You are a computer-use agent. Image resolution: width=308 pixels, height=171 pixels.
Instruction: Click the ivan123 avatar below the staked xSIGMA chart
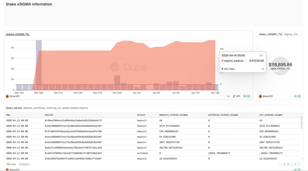point(7,96)
